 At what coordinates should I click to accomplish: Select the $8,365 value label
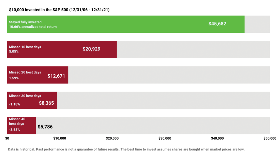pyautogui.click(x=46, y=103)
